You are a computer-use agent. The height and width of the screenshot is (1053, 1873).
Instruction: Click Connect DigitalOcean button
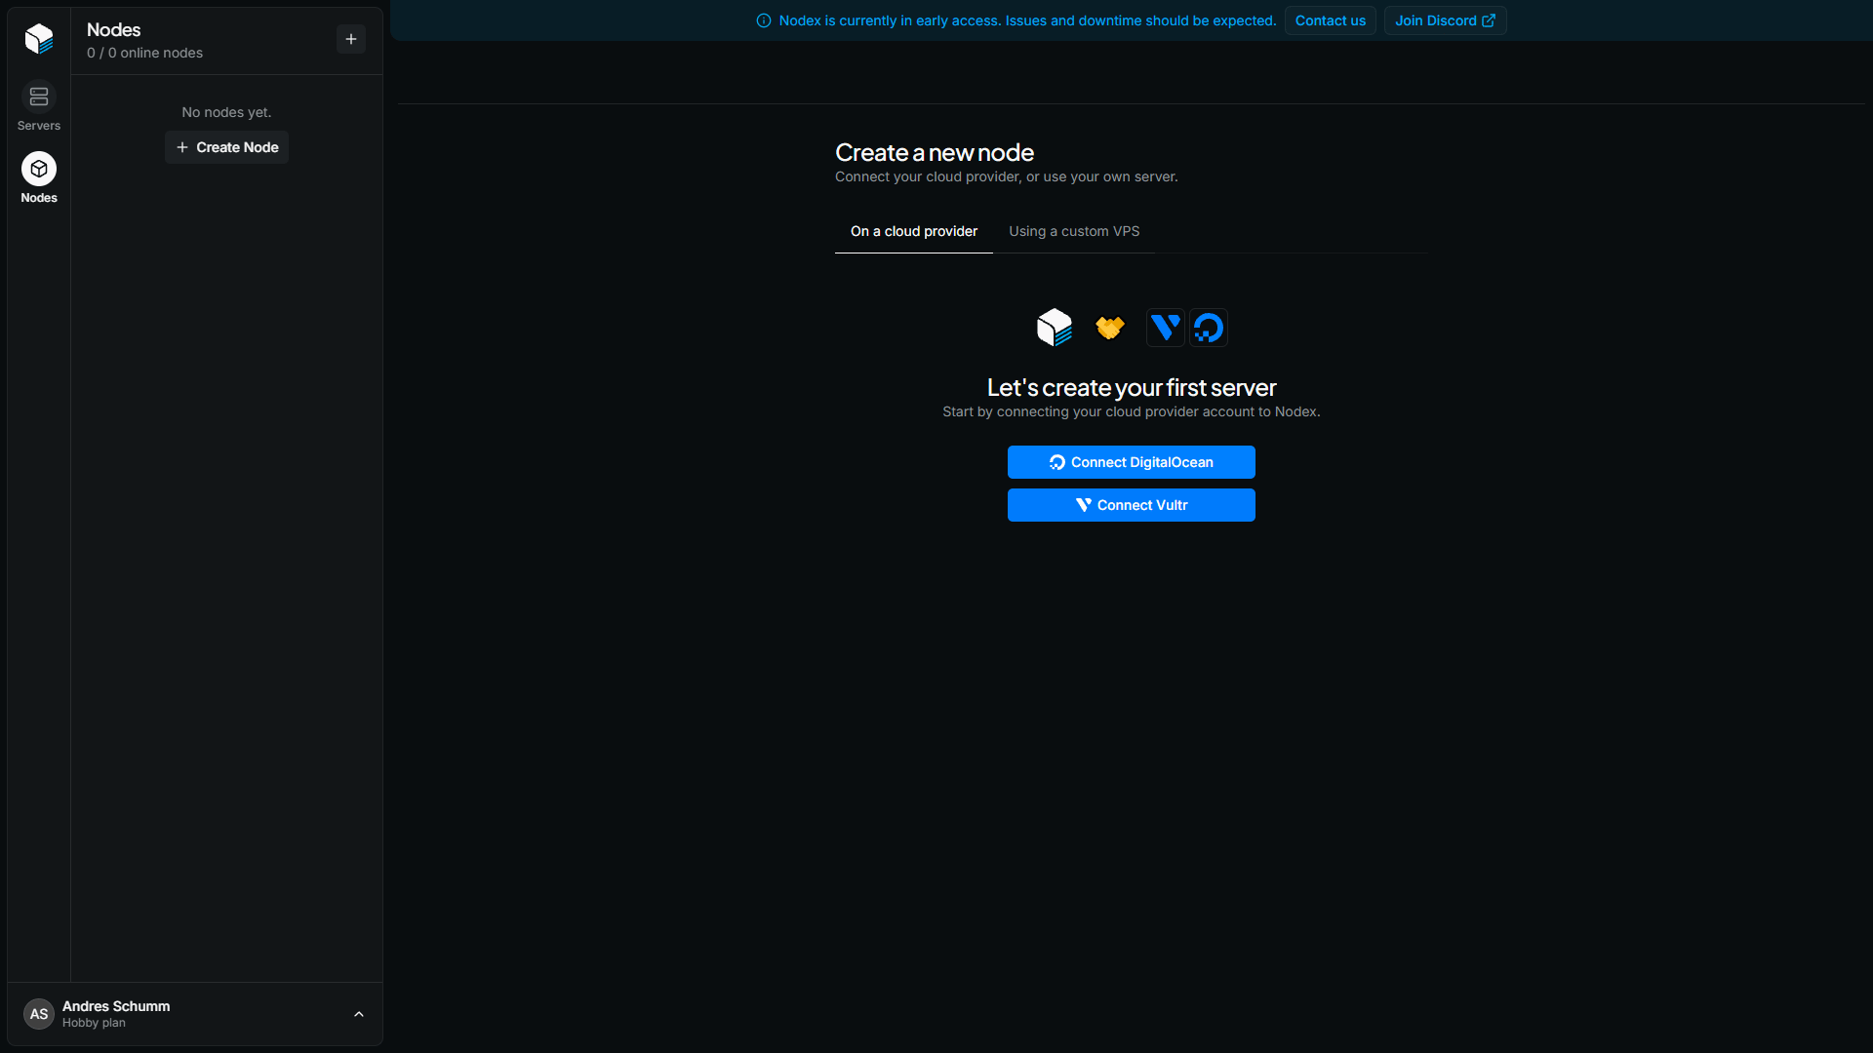click(x=1132, y=462)
